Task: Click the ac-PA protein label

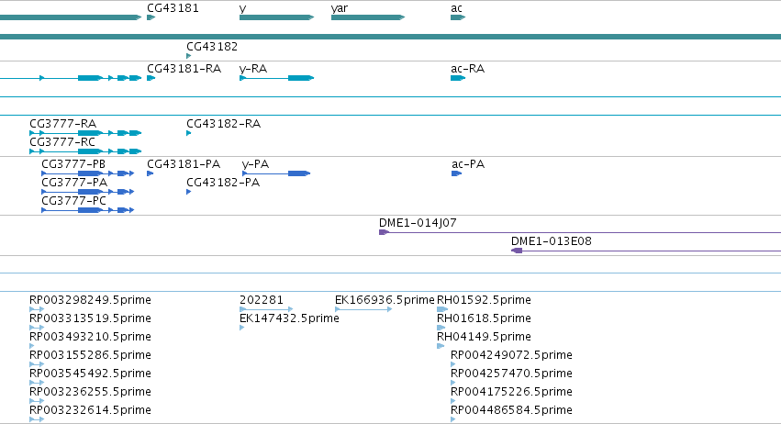Action: (x=468, y=164)
